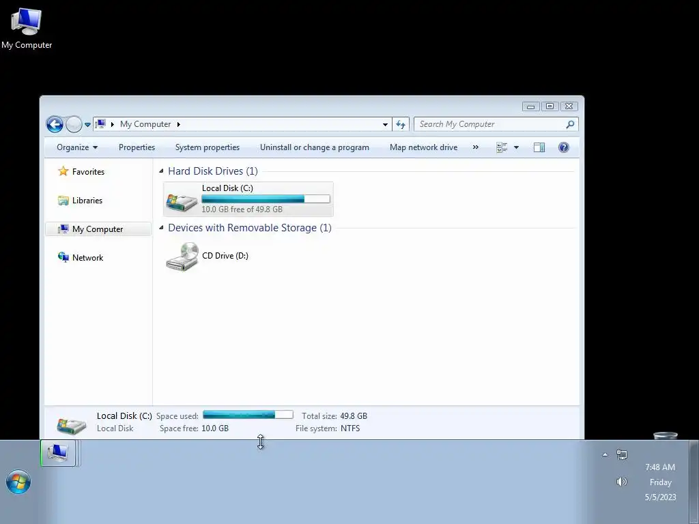699x524 pixels.
Task: Click 10.0 GB free of 49.8 GB text
Action: coord(242,209)
